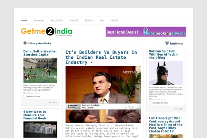Image resolution: width=207 pixels, height=138 pixels.
Task: Click the Sanjay Sharma Managing Director paragraph
Action: click(102, 131)
